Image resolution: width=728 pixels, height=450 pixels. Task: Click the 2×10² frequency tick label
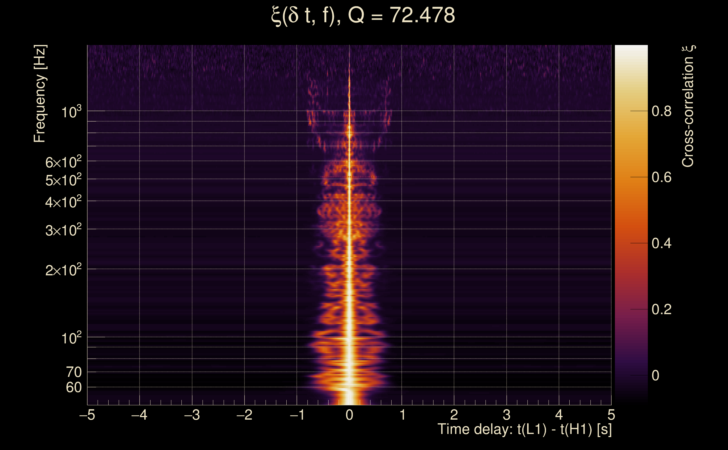coord(63,270)
